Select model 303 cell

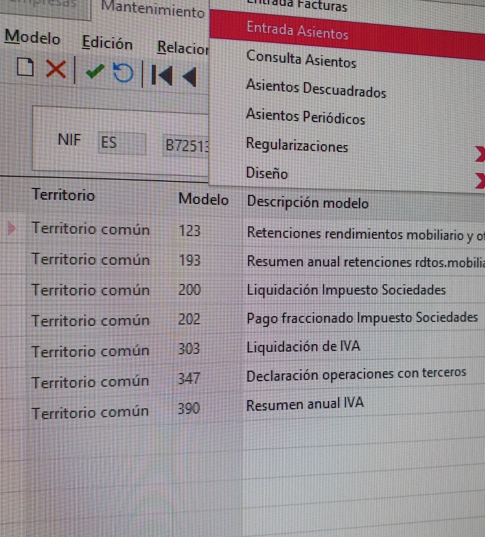coord(189,348)
